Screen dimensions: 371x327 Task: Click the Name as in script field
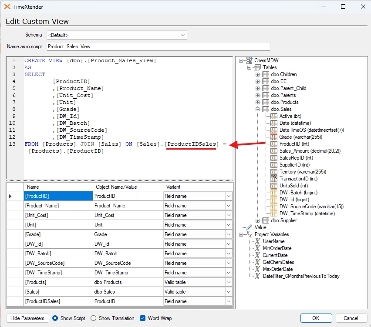point(159,47)
